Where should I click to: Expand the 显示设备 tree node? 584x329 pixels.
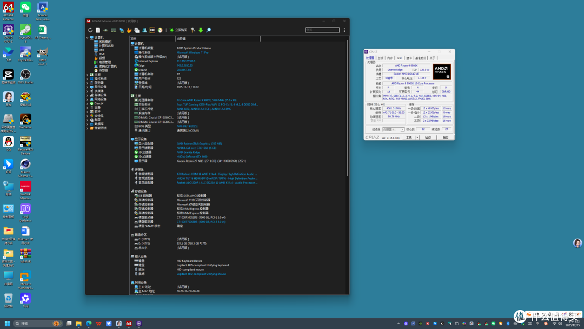tap(88, 87)
